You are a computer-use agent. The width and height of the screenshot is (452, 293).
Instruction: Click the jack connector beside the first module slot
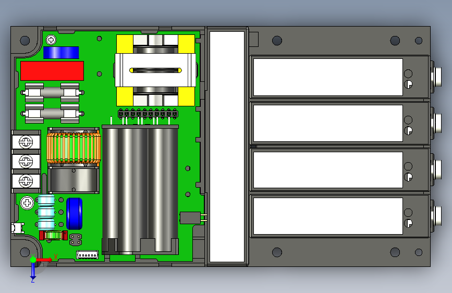pos(436,77)
